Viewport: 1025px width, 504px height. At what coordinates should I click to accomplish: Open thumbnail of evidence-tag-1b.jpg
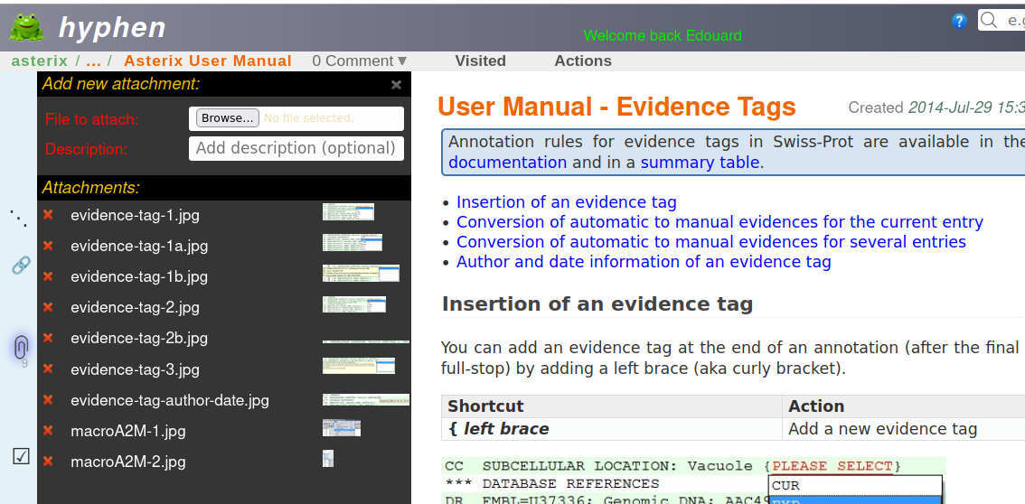coord(361,273)
